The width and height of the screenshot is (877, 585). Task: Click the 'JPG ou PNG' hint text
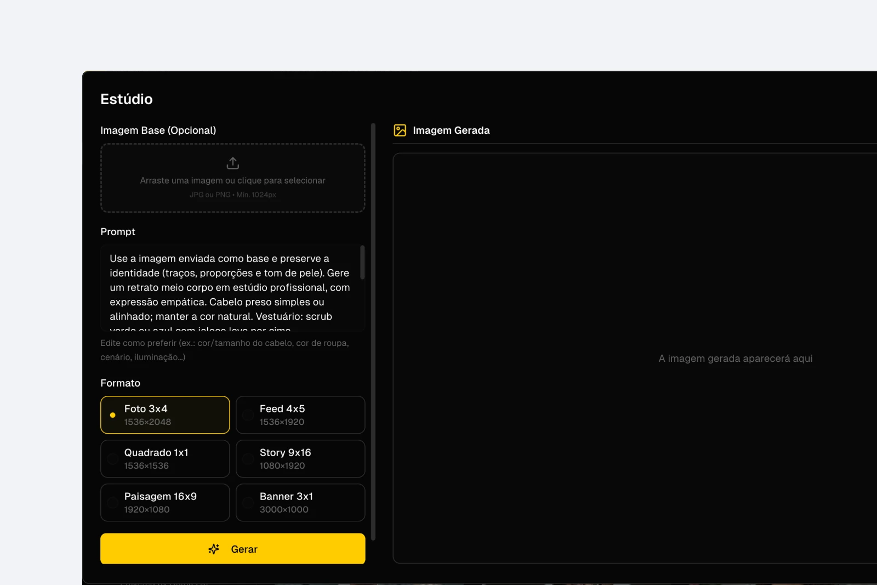[232, 195]
